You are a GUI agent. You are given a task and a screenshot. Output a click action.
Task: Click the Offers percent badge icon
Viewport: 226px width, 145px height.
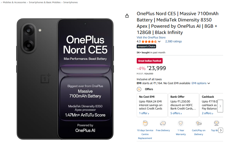tap(139, 89)
